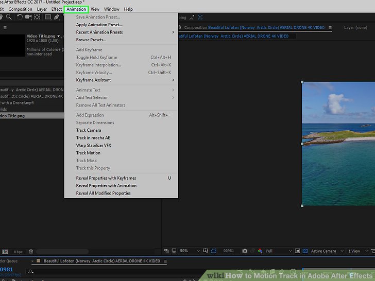Image resolution: width=375 pixels, height=281 pixels.
Task: Open the Composition panel hamburger menu
Action: click(x=330, y=28)
